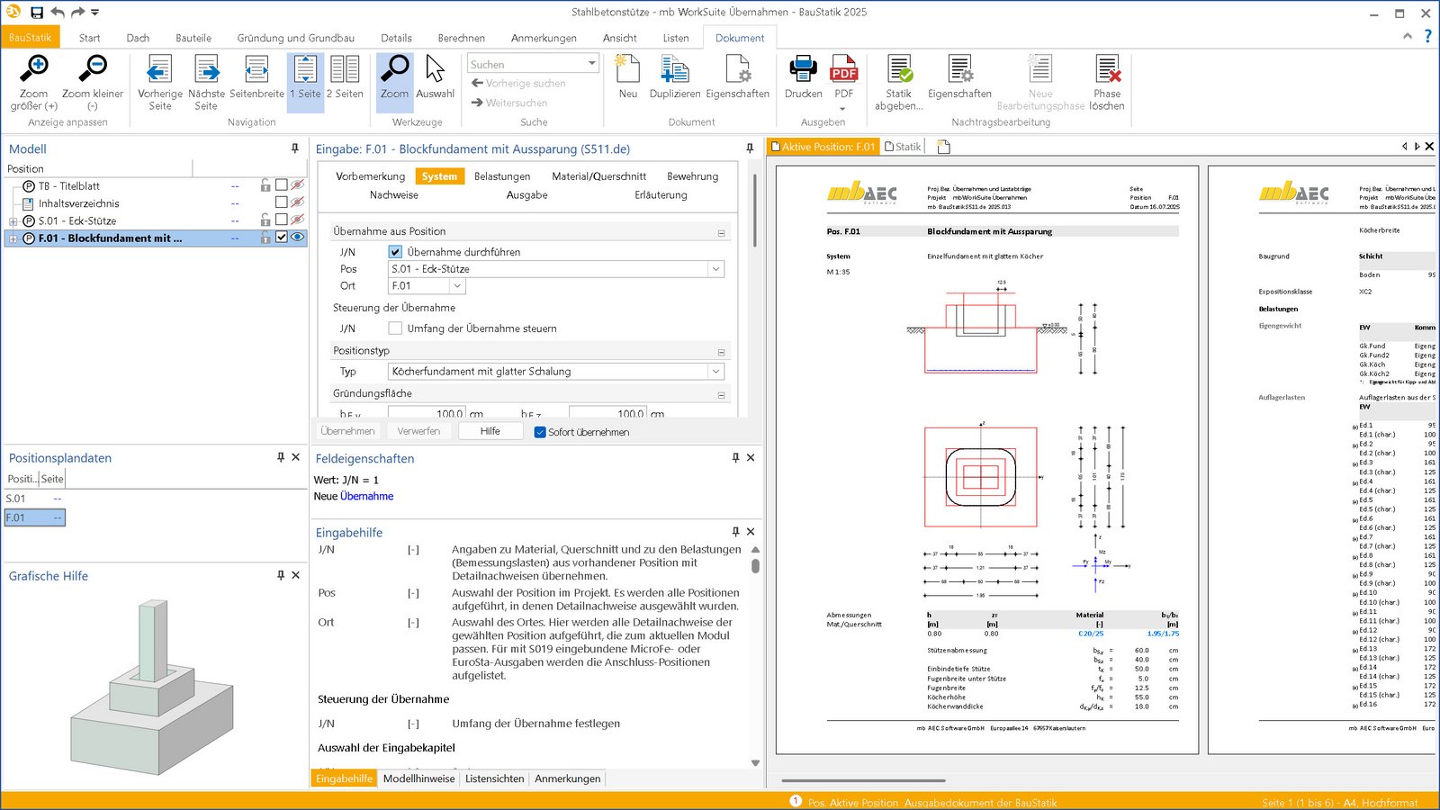1440x810 pixels.
Task: Toggle the checkbox for F.01 Blockfundament row
Action: pos(282,238)
